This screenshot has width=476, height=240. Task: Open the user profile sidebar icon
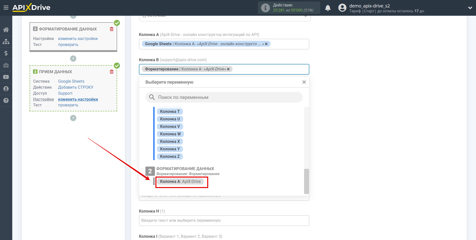pyautogui.click(x=6, y=89)
